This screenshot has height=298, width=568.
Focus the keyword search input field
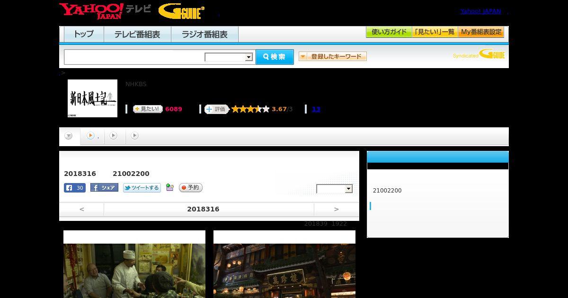[134, 57]
